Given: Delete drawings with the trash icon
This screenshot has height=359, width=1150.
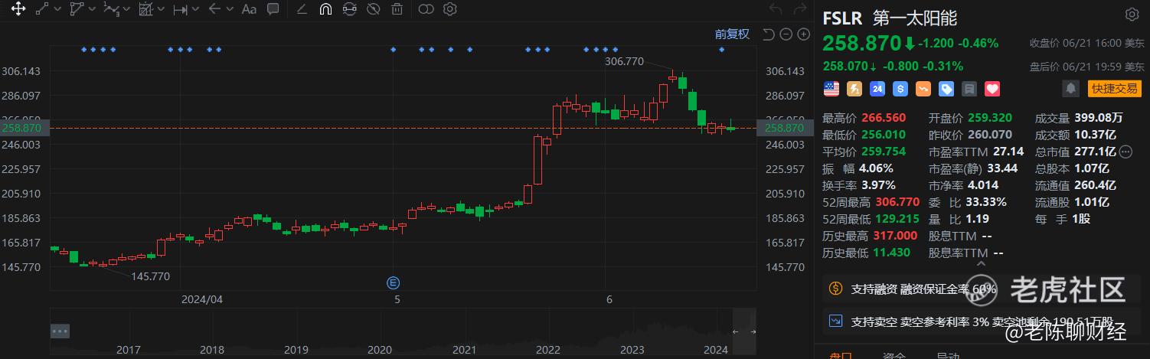Looking at the screenshot, I should point(397,10).
